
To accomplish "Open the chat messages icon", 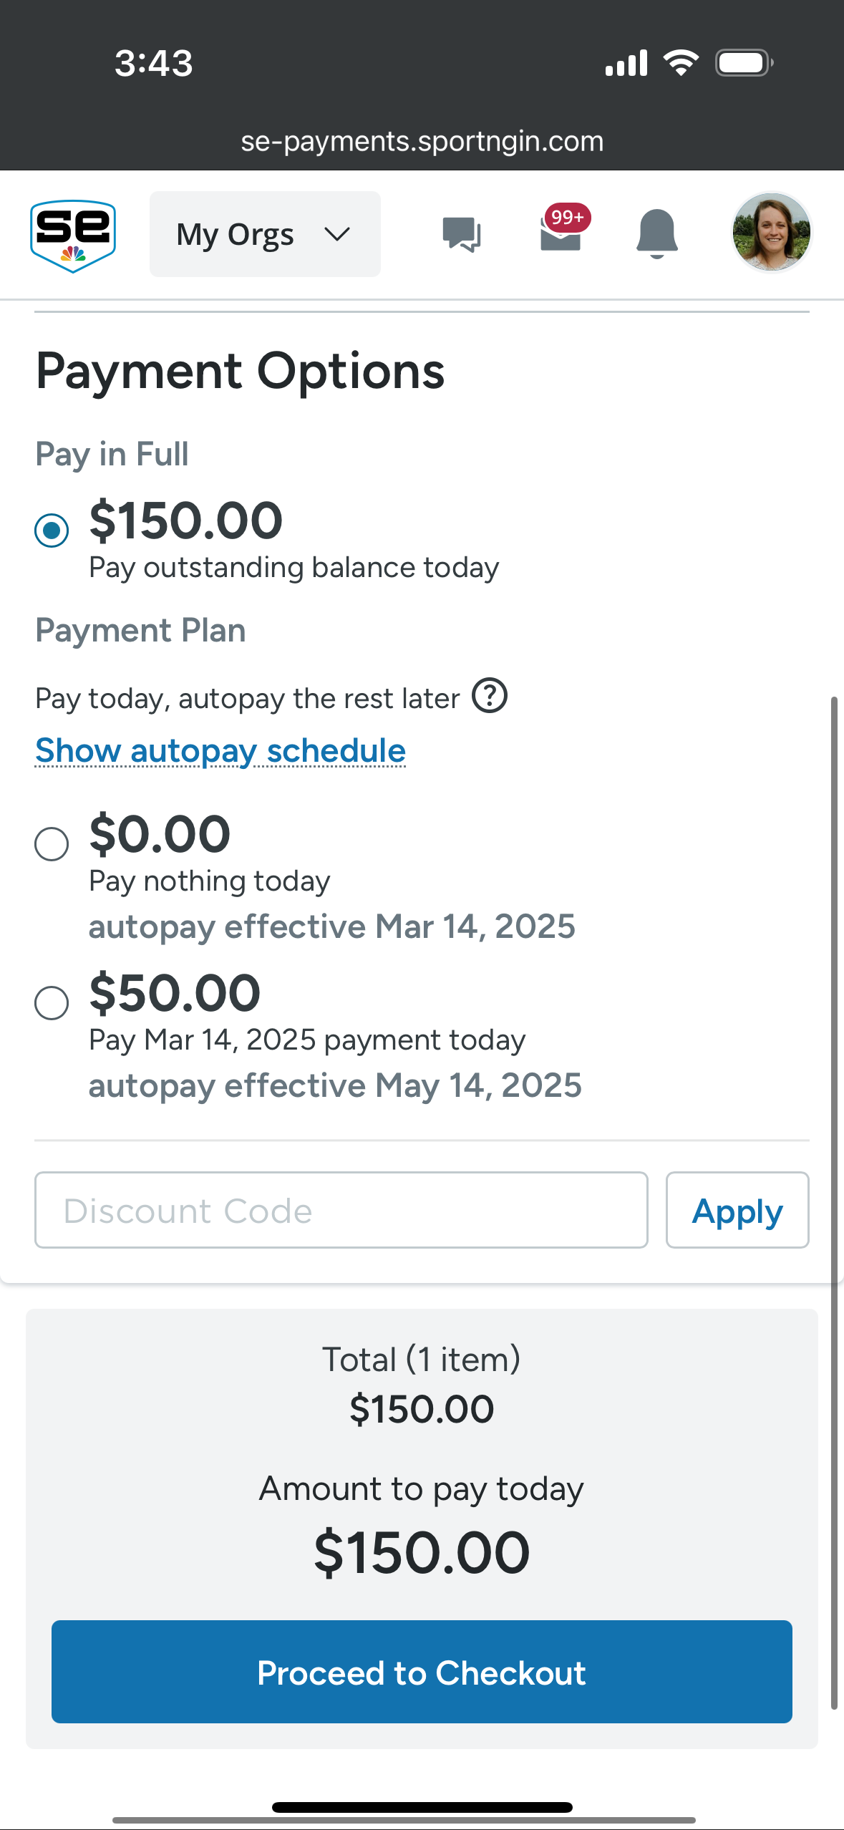I will point(462,234).
